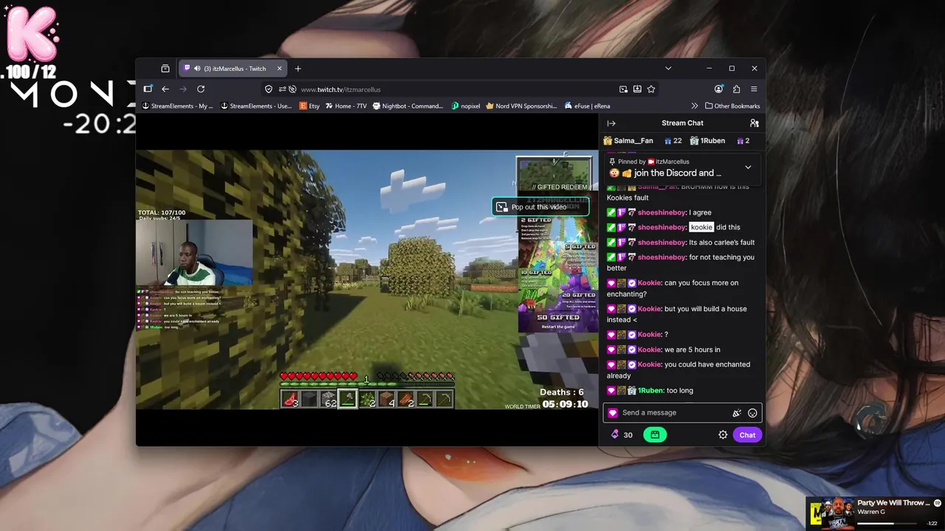Expand the list all tabs chevron
The image size is (945, 531).
point(668,69)
